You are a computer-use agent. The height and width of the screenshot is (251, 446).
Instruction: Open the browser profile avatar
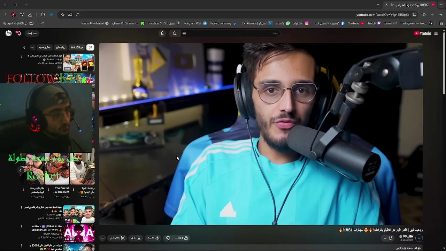[13, 15]
